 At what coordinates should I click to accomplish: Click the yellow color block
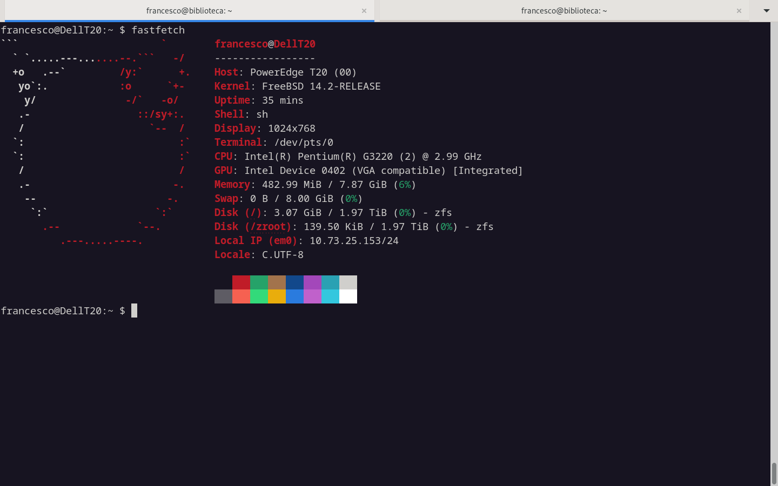(x=277, y=296)
